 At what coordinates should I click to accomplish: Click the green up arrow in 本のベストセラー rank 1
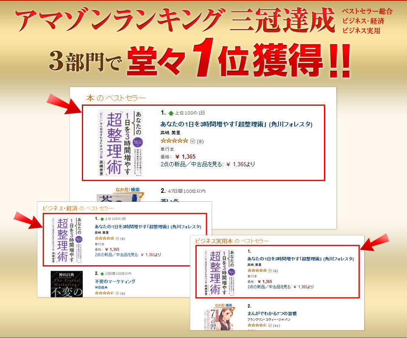(171, 113)
